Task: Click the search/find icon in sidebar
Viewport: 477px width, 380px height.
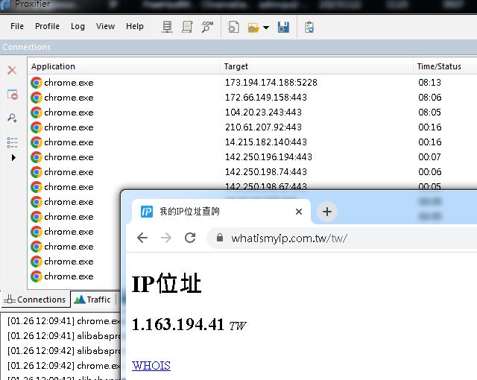Action: point(12,118)
